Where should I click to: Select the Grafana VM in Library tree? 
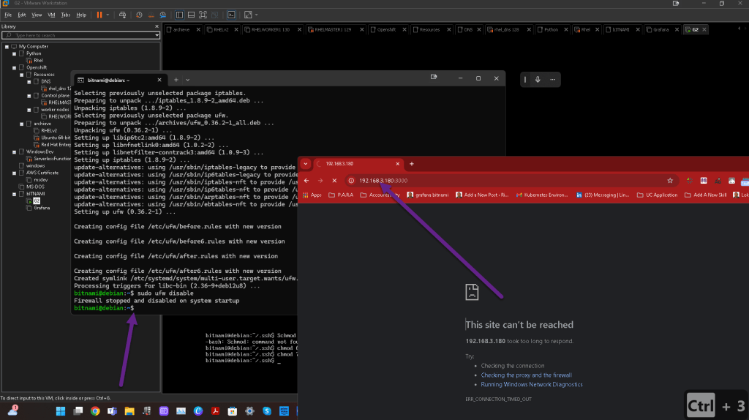pos(42,208)
